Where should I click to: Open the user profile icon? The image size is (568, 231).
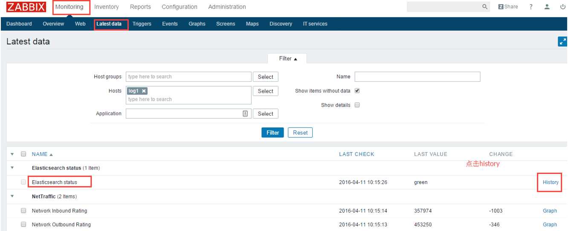547,7
